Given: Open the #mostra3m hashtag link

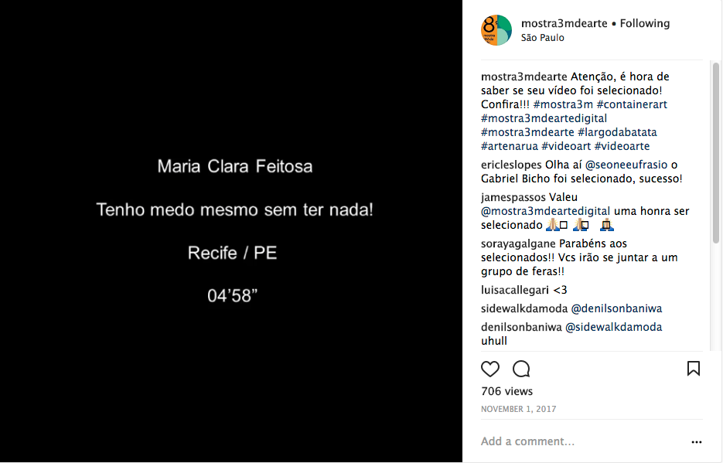Looking at the screenshot, I should click(563, 104).
